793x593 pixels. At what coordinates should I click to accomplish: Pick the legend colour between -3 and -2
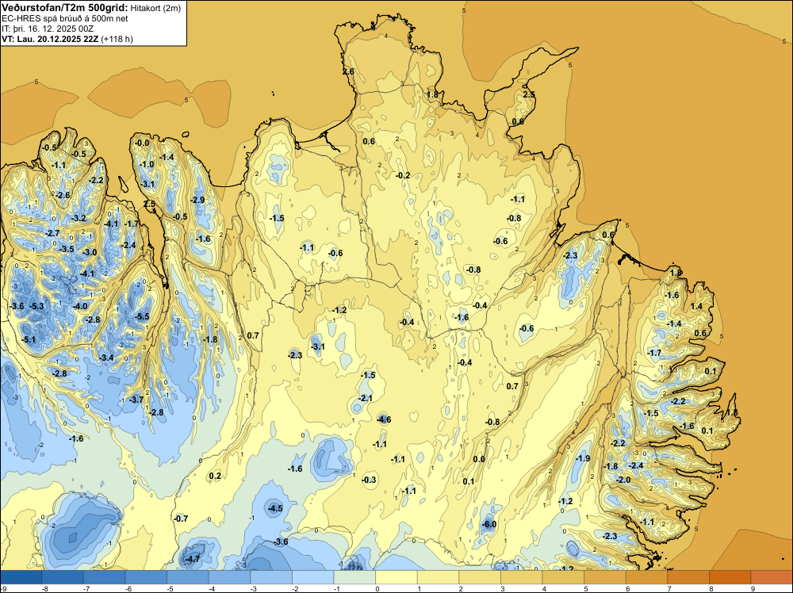(271, 577)
